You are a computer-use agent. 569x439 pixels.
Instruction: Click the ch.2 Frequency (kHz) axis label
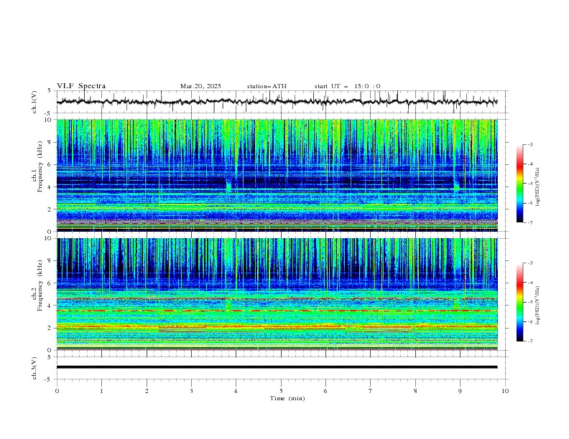(x=38, y=285)
